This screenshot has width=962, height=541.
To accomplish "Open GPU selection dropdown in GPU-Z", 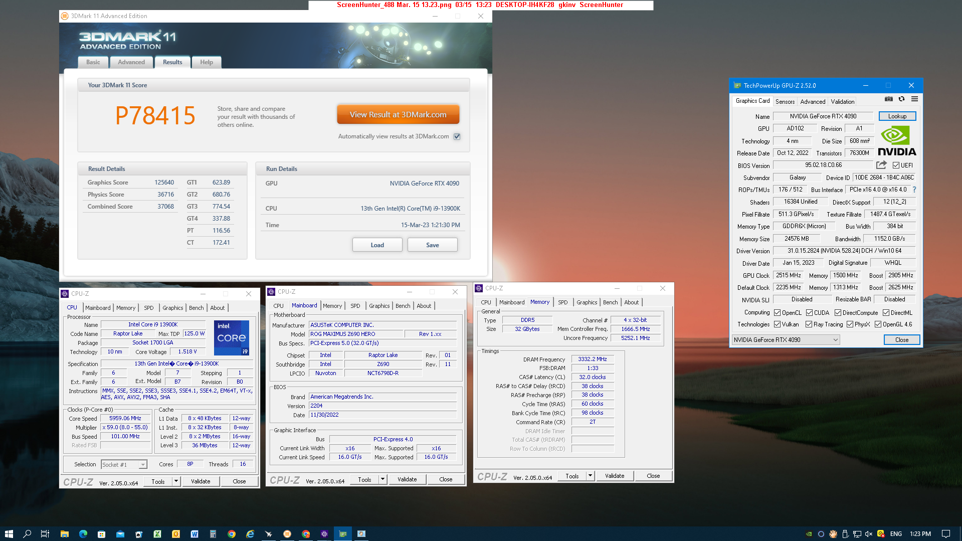I will click(786, 339).
